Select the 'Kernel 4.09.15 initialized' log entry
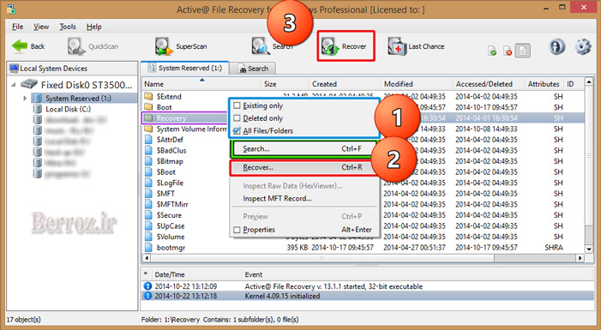601x330 pixels. coord(367,296)
